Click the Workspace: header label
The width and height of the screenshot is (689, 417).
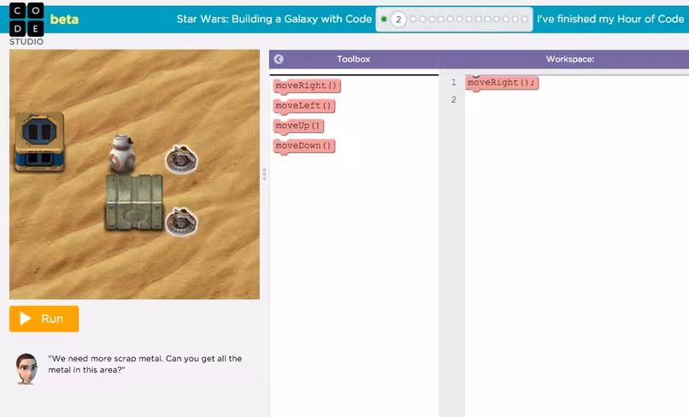click(x=570, y=59)
